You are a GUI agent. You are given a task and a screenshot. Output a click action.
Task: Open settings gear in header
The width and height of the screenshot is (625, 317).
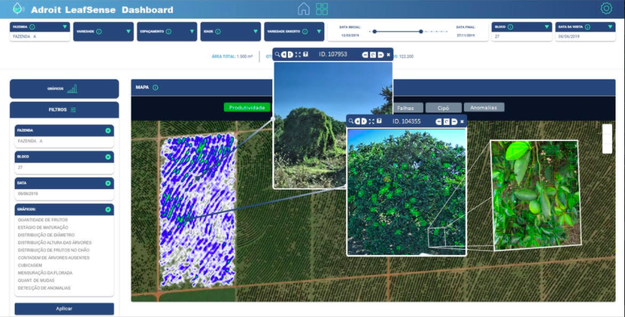(606, 8)
